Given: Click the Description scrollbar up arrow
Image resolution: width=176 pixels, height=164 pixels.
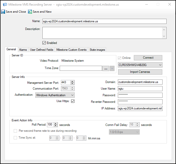Looking at the screenshot, I should tap(164, 30).
